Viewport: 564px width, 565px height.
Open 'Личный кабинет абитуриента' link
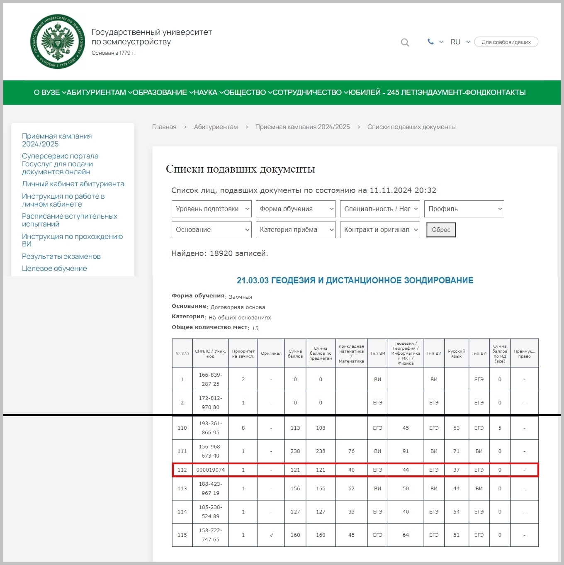(73, 184)
